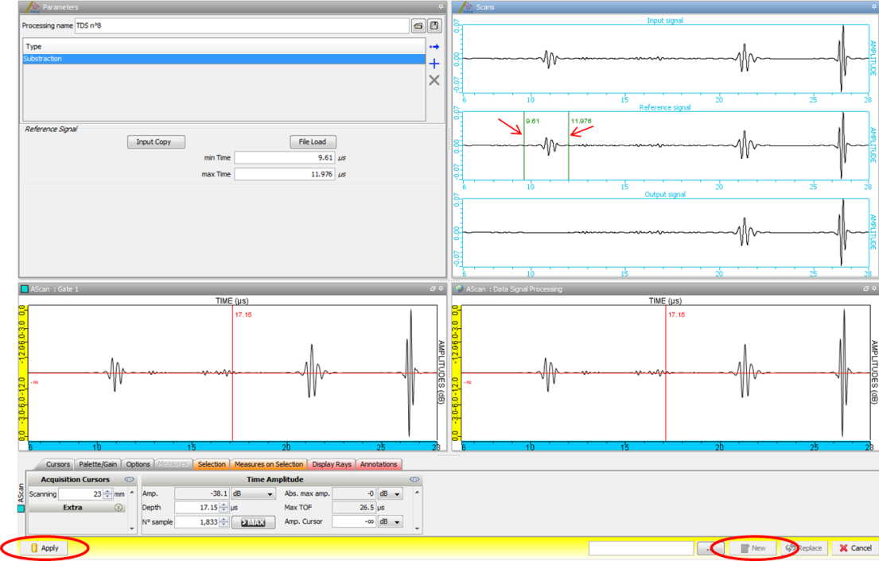Click the Input Copy button
This screenshot has height=561, width=879.
(x=155, y=141)
